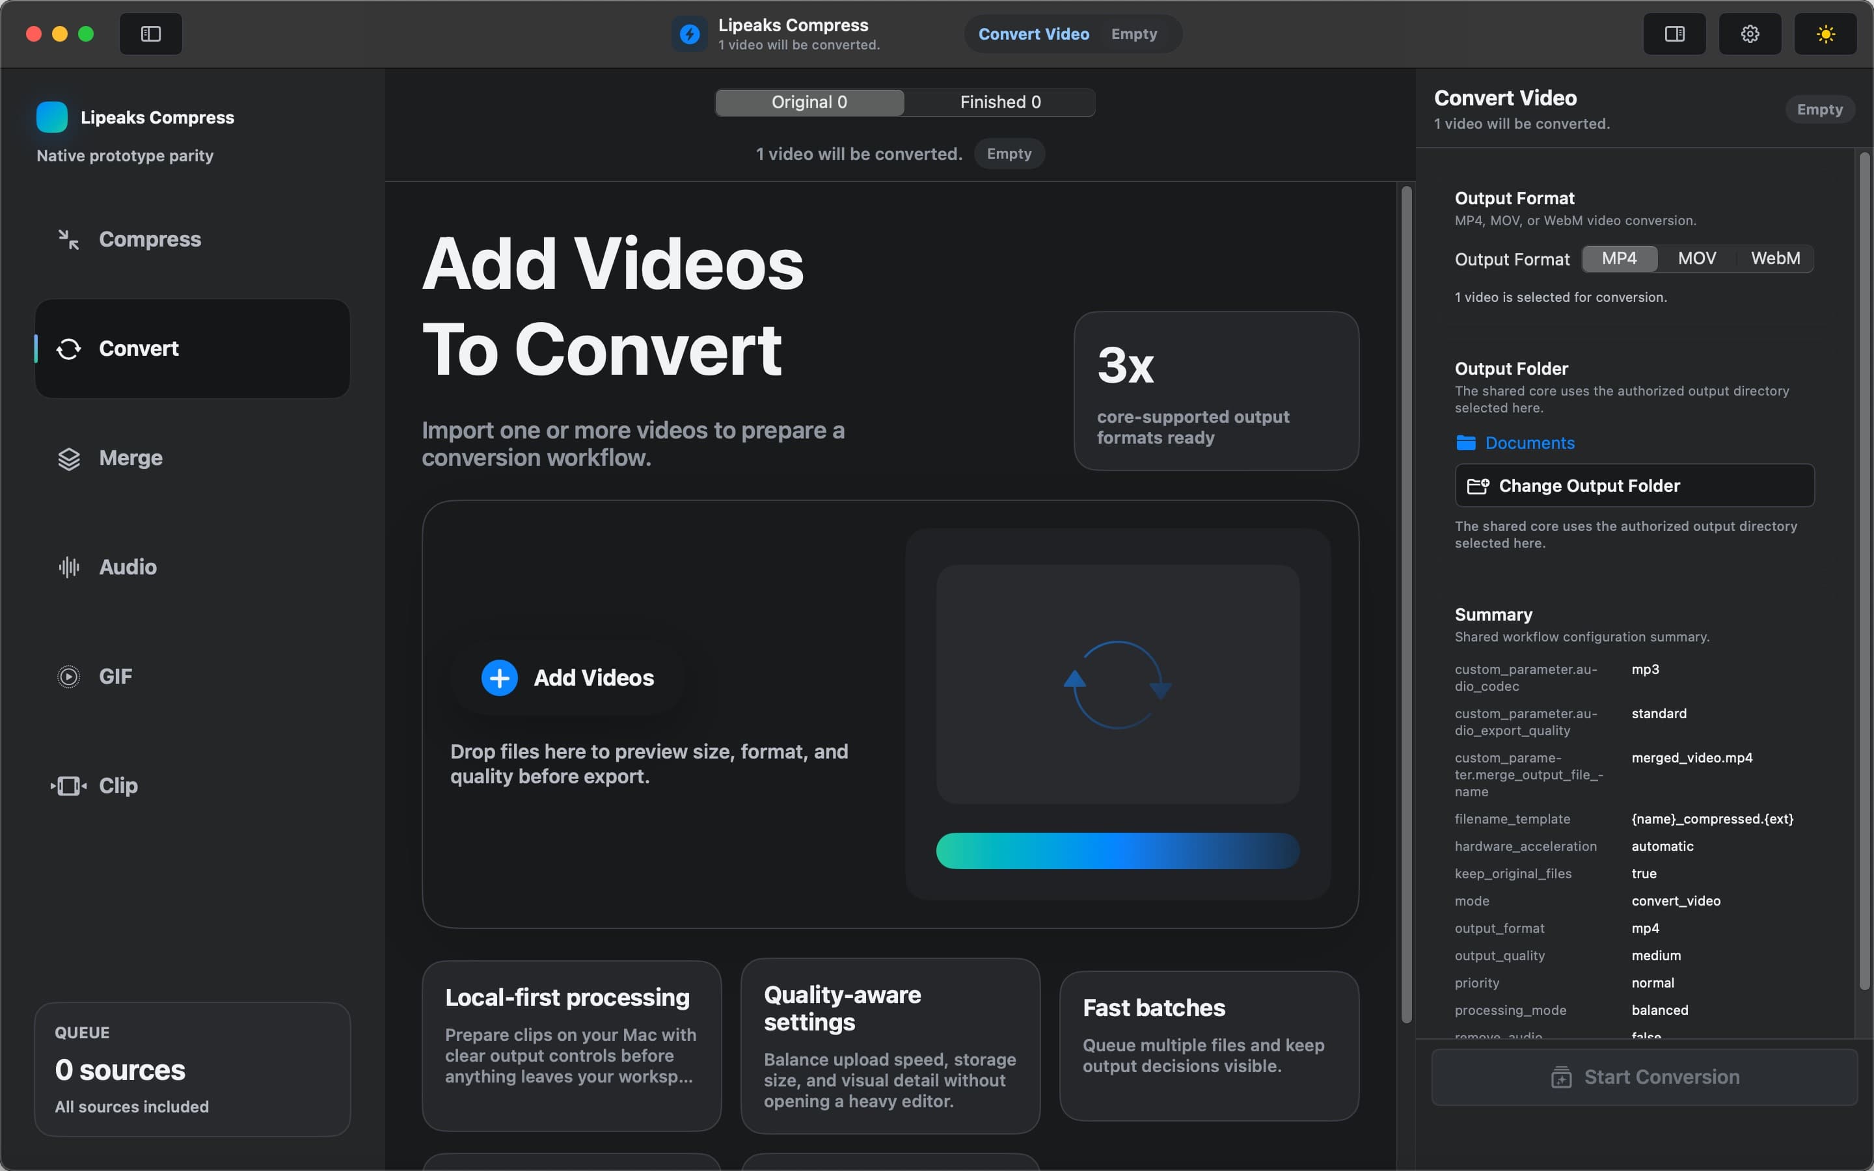Click the 'All sources included' queue text
Image resolution: width=1874 pixels, height=1171 pixels.
pyautogui.click(x=131, y=1107)
